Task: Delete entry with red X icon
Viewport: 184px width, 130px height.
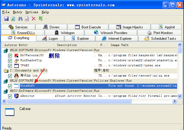Action: coord(34,19)
